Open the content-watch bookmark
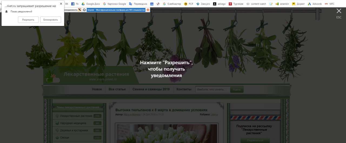Image resolution: width=346 pixels, height=143 pixels. point(256,4)
